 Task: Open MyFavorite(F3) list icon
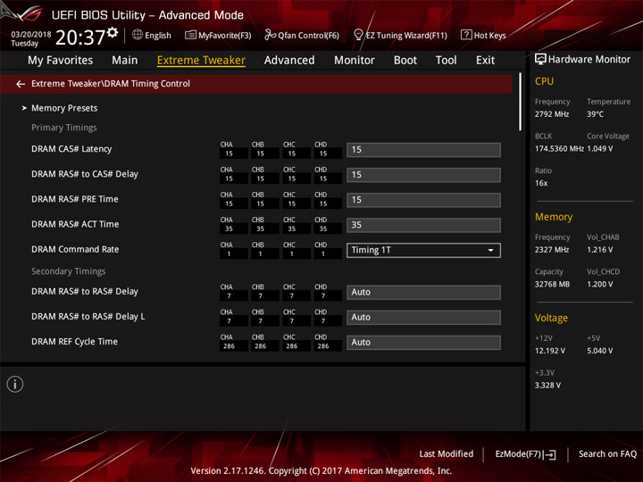(x=190, y=35)
